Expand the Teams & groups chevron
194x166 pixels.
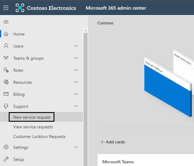click(x=76, y=58)
